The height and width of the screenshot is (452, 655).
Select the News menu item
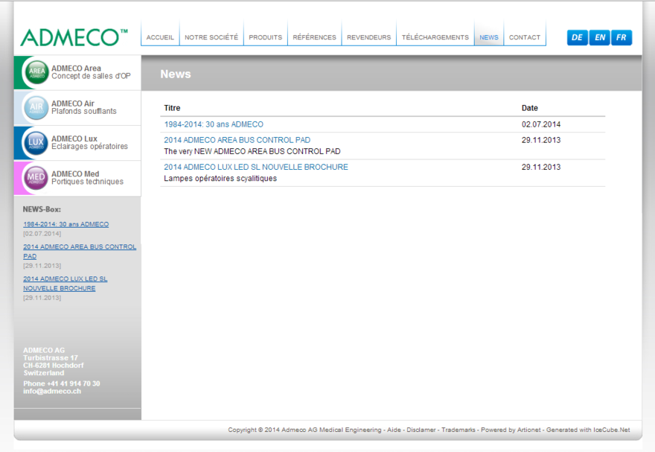coord(489,37)
